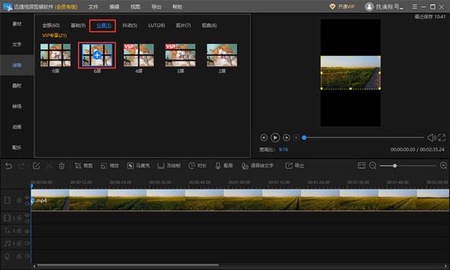Select the crop (裁剪) tool
Image resolution: width=450 pixels, height=270 pixels.
click(84, 166)
